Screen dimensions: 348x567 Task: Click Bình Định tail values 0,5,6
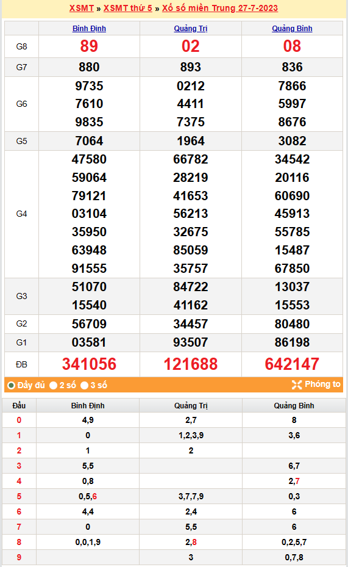(x=88, y=496)
